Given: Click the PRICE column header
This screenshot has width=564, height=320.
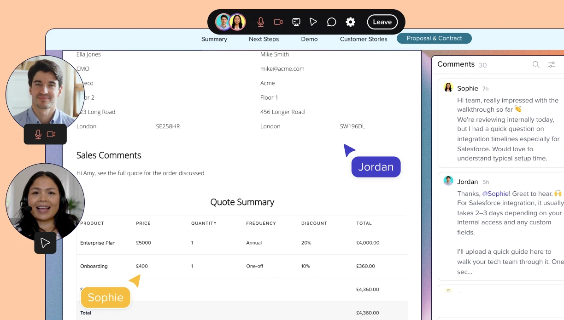Looking at the screenshot, I should tap(143, 223).
